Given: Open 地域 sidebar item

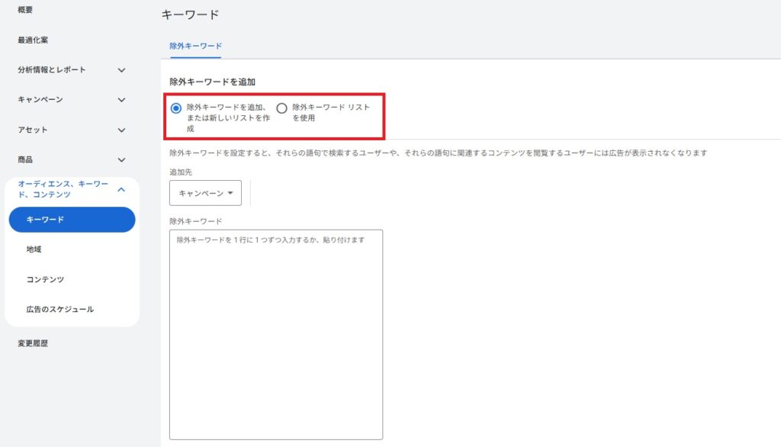Looking at the screenshot, I should (34, 249).
